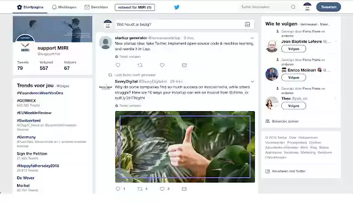This screenshot has height=220, width=353.
Task: Open the startup generator account name
Action: tap(131, 38)
